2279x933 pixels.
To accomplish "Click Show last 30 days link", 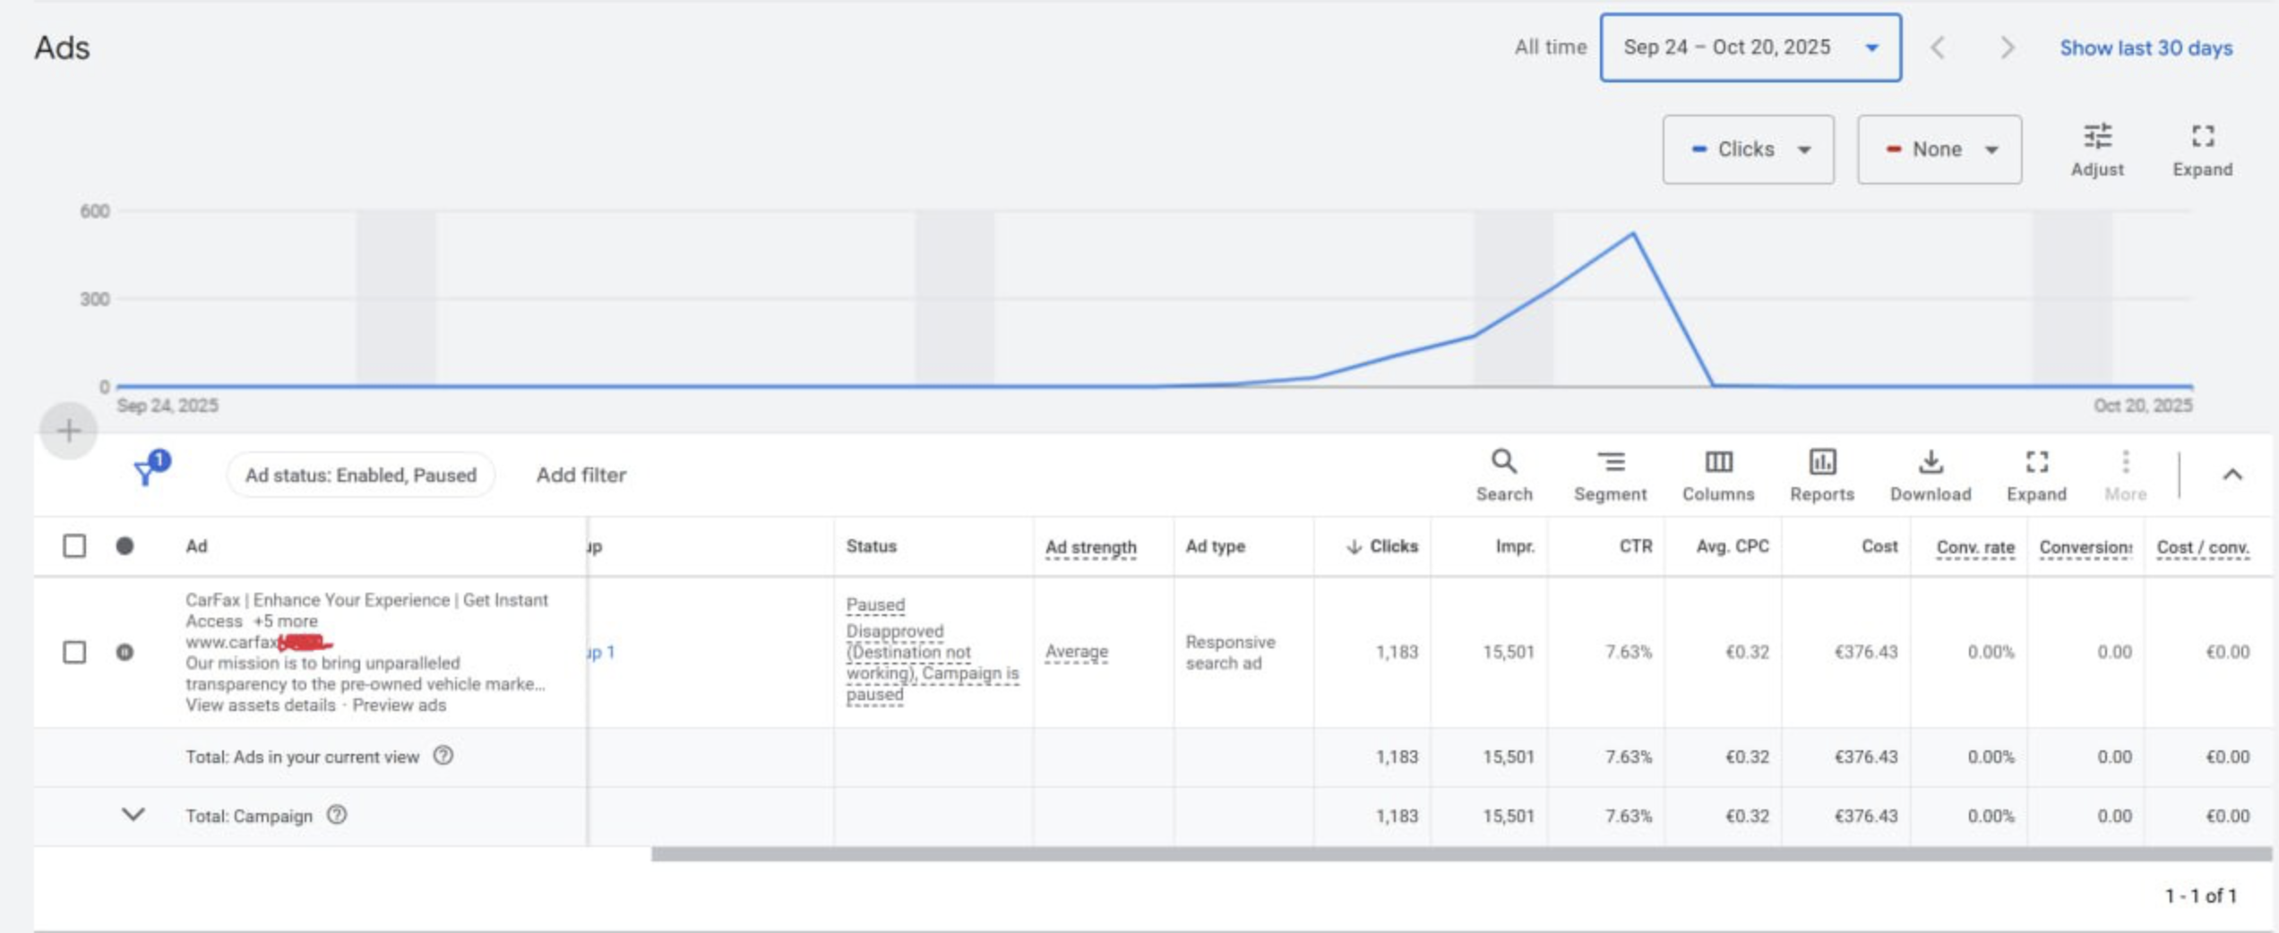I will point(2146,47).
